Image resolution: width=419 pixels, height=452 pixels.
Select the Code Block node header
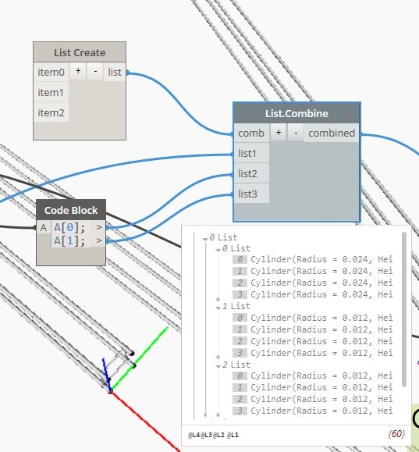coord(71,210)
